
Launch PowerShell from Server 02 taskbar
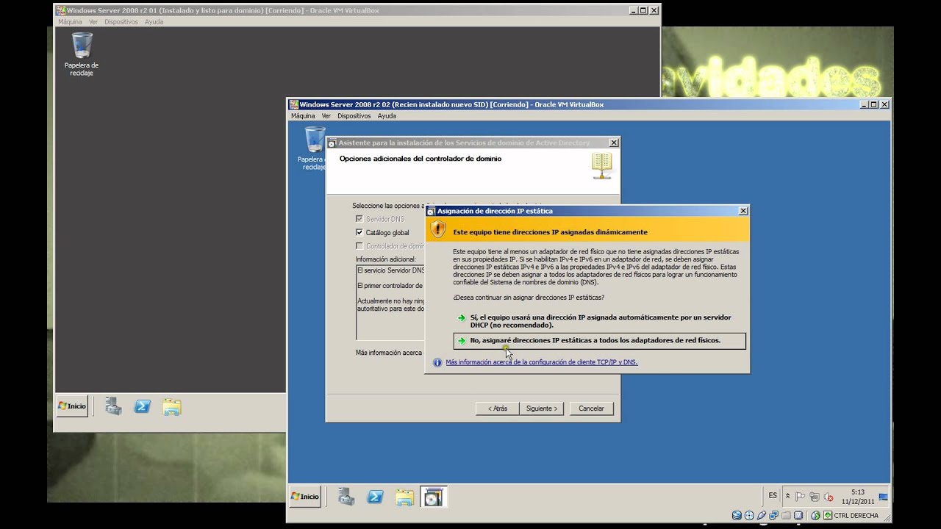[376, 497]
